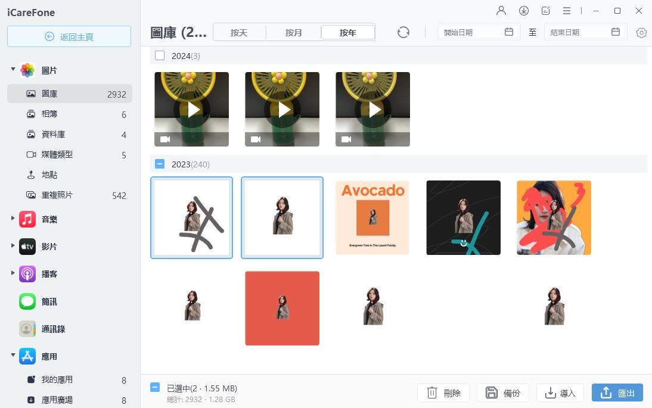
Task: Click the 導入 import button
Action: [560, 393]
